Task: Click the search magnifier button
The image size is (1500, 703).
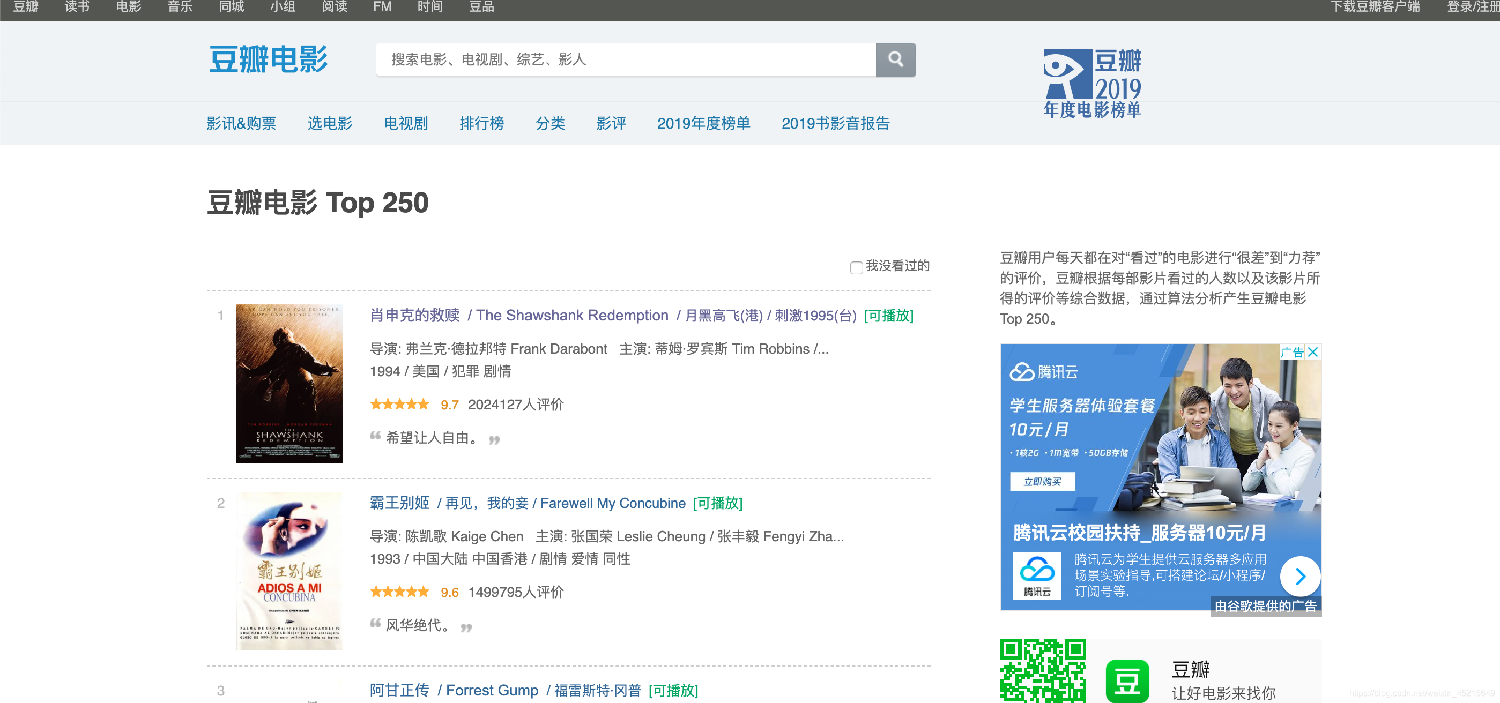Action: [x=895, y=59]
